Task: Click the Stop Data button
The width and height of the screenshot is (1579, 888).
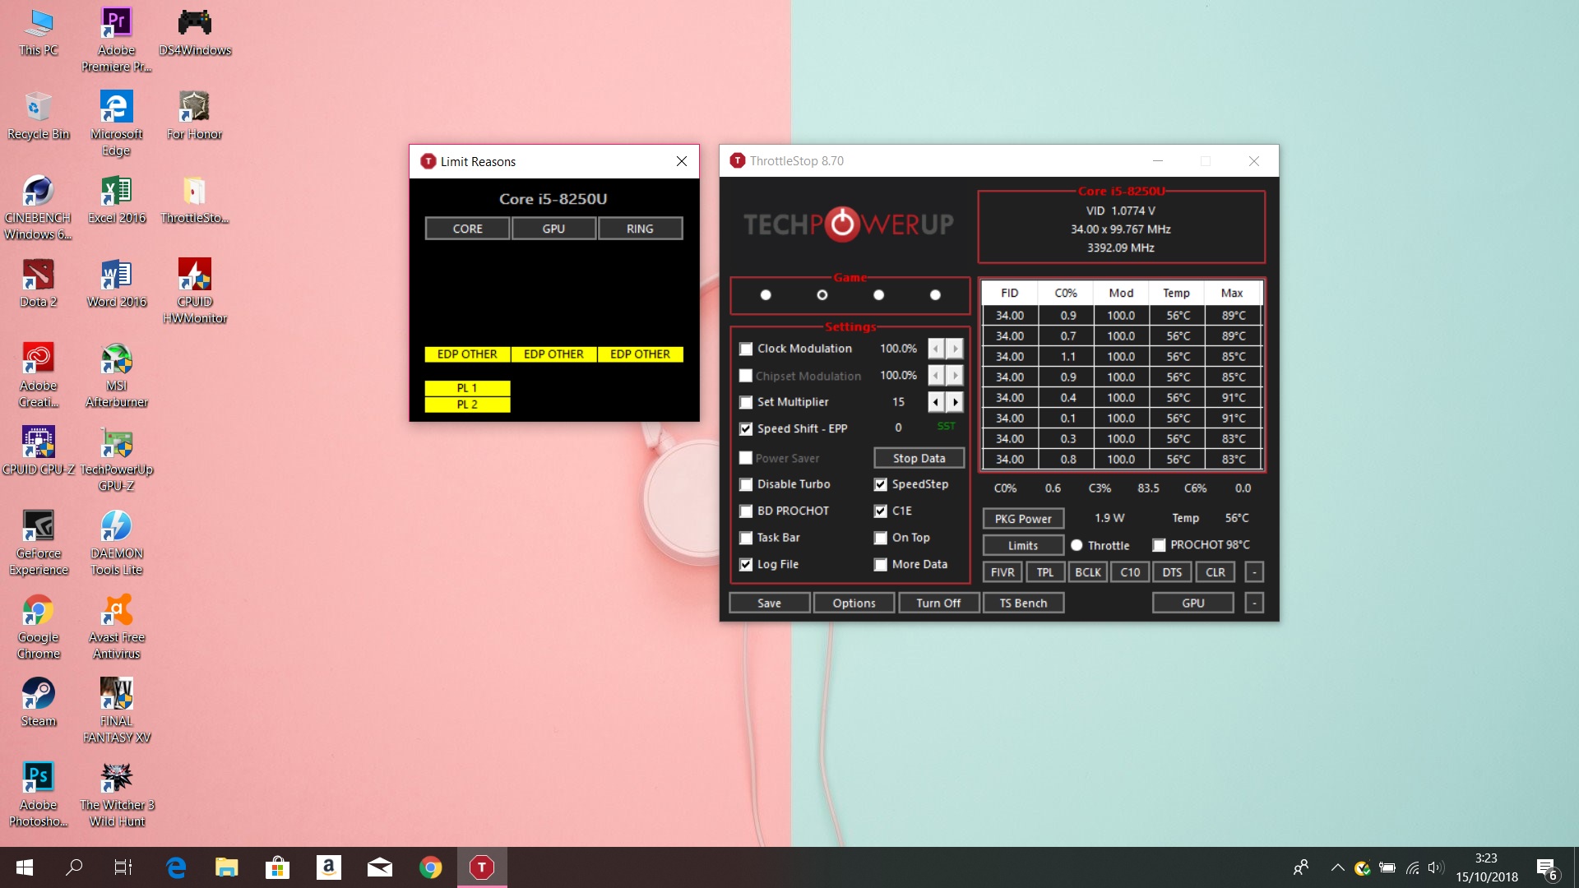Action: 919,458
